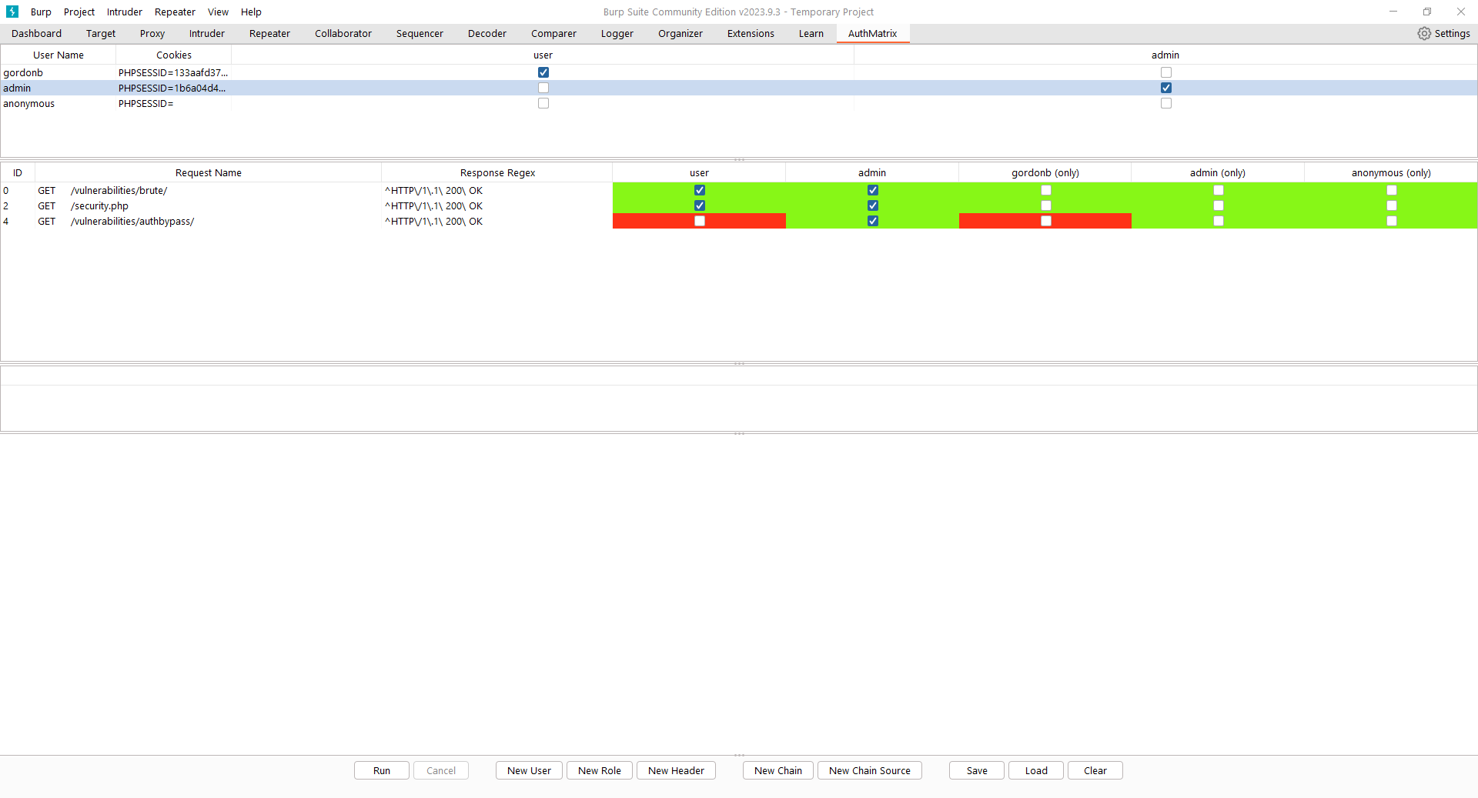This screenshot has height=798, width=1478.
Task: Switch to the Learn tab
Action: click(x=811, y=33)
